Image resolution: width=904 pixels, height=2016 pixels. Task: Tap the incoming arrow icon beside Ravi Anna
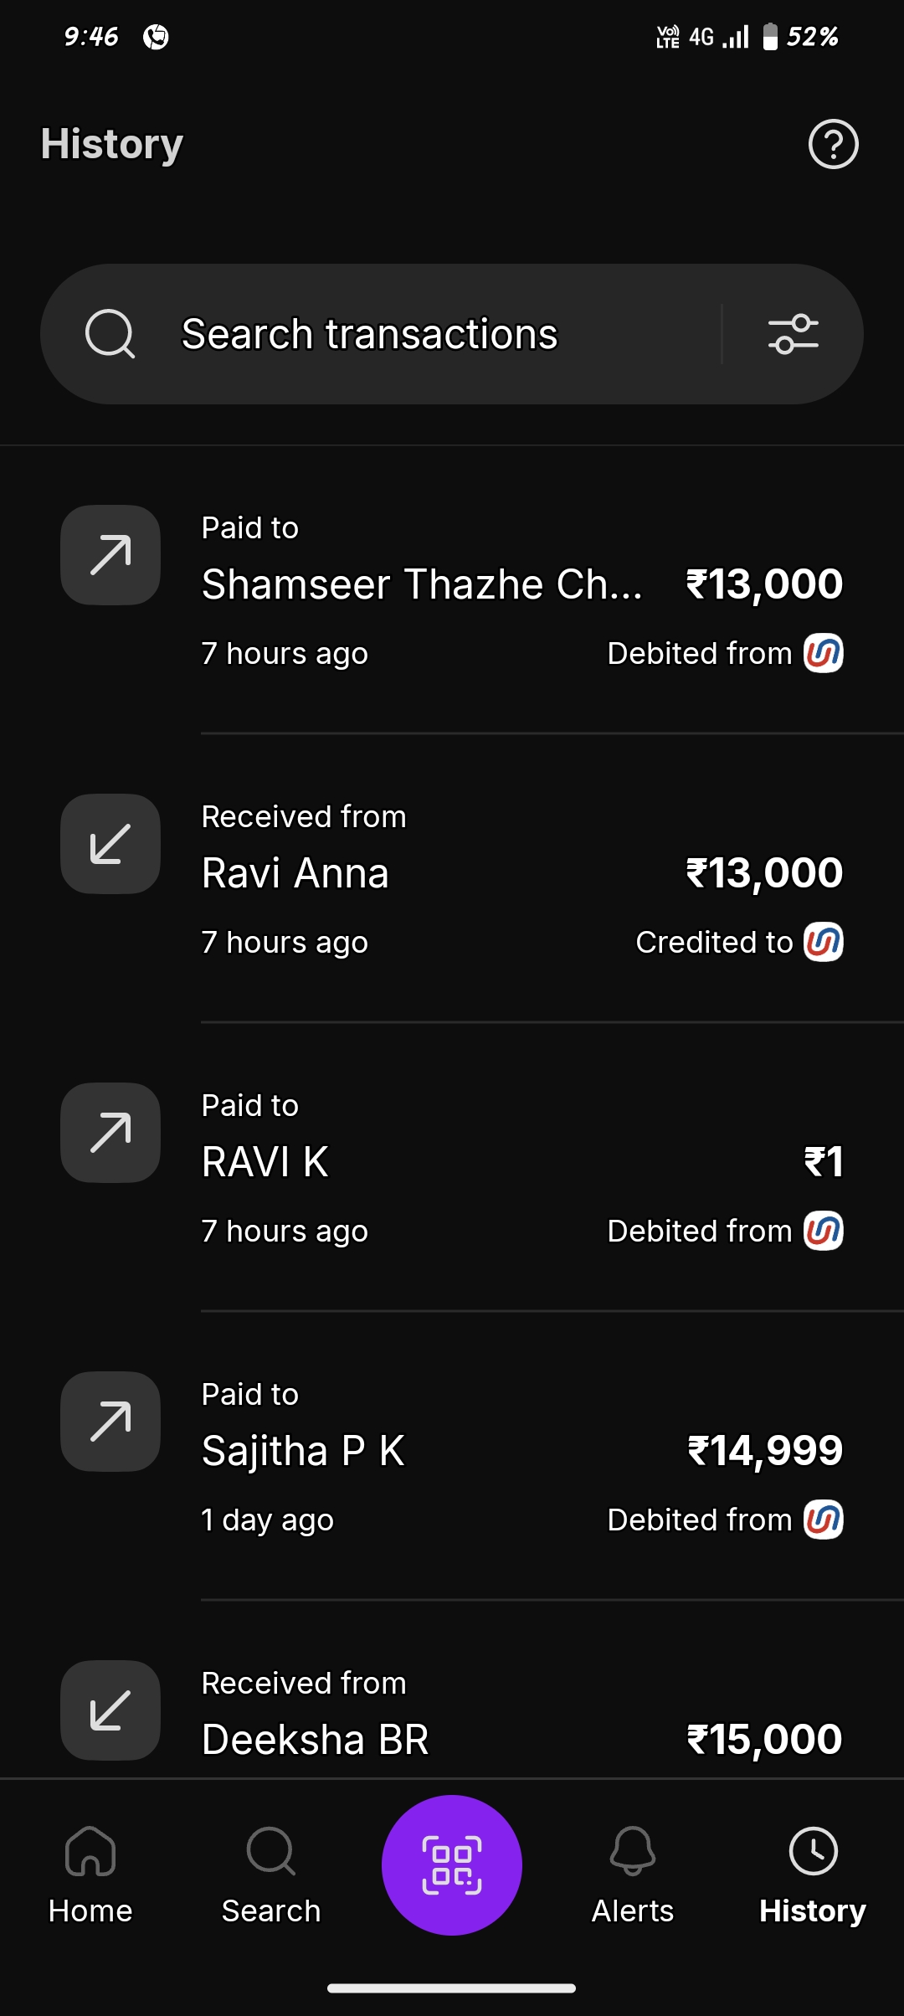click(x=110, y=844)
